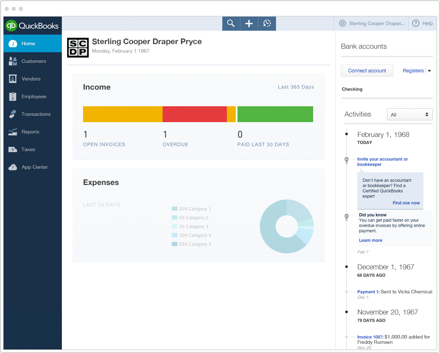Change the Last 365 Days income period
This screenshot has width=440, height=353.
pos(296,87)
